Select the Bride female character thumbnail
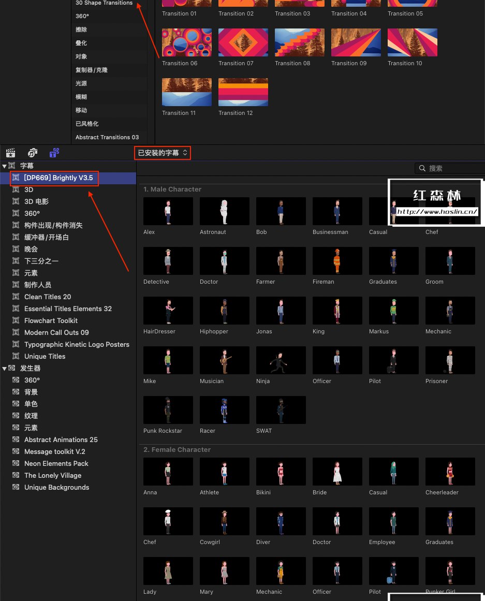The height and width of the screenshot is (601, 485). click(x=337, y=472)
